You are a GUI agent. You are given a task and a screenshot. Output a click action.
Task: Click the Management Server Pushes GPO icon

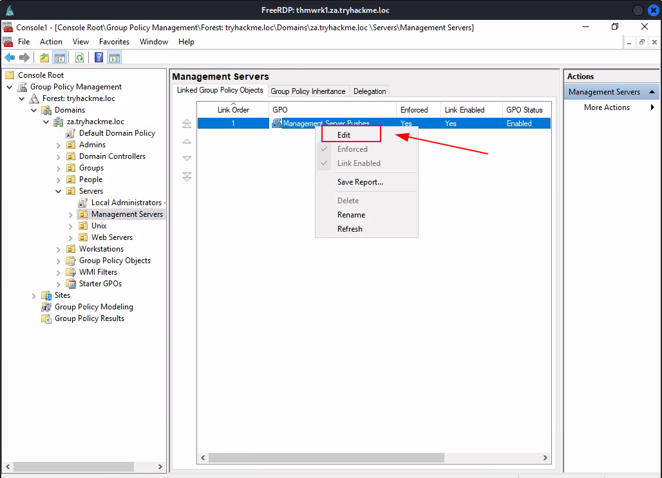click(x=277, y=123)
